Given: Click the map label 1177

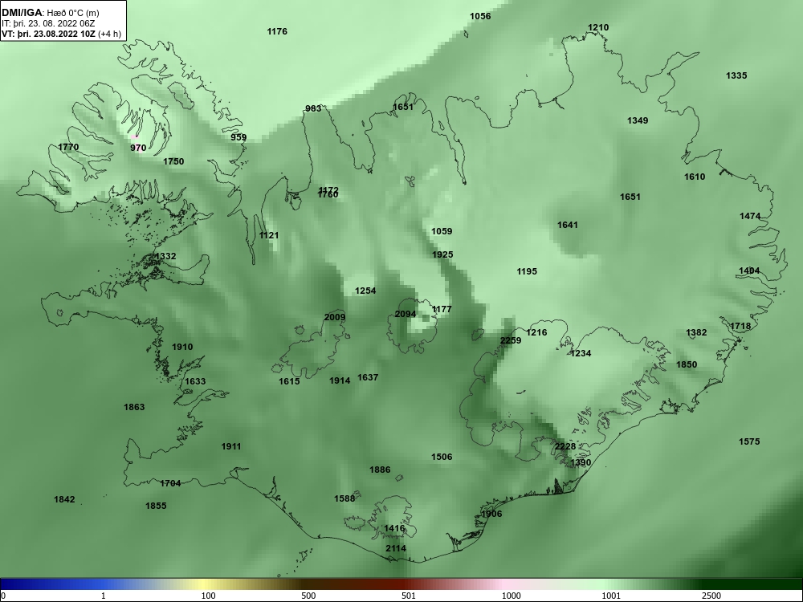Looking at the screenshot, I should [442, 309].
